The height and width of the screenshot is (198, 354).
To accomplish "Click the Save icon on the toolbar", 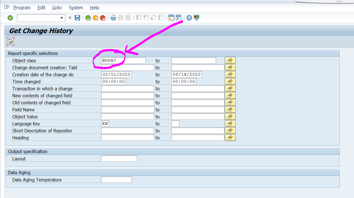I will [x=77, y=18].
